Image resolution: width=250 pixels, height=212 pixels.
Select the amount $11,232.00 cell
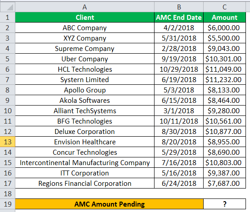coord(224,80)
